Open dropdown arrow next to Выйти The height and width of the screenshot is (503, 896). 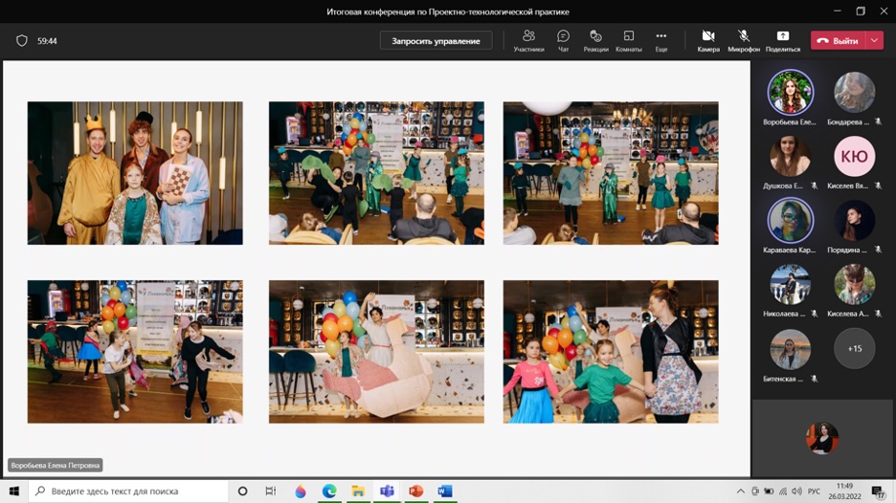tap(875, 41)
